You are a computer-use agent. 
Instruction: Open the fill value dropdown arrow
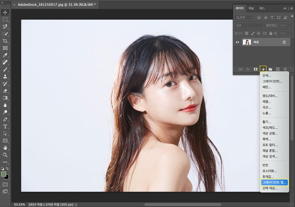pyautogui.click(x=291, y=33)
